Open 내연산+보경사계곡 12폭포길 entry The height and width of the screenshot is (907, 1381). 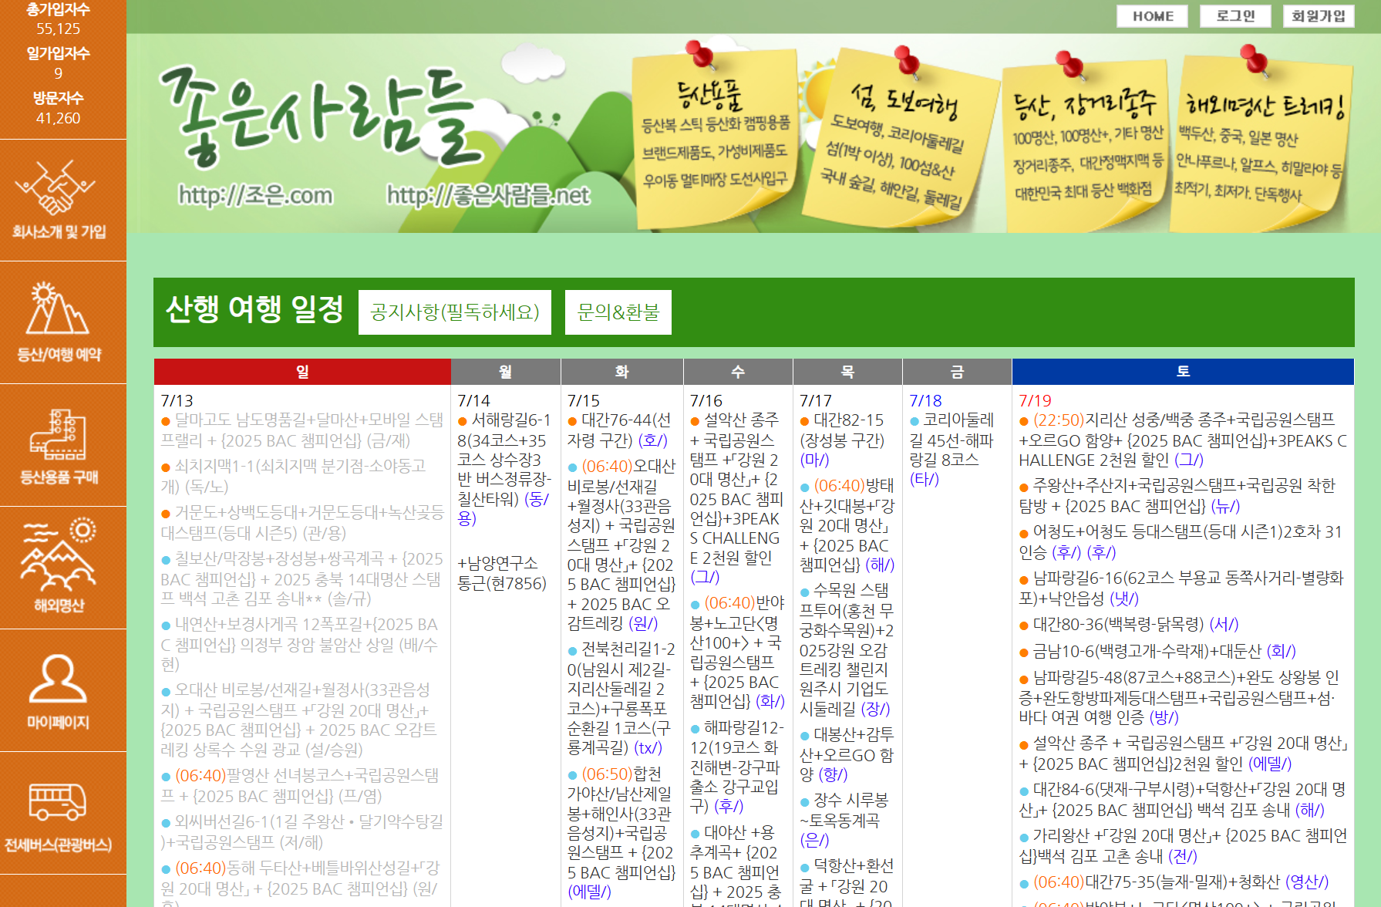click(x=300, y=644)
